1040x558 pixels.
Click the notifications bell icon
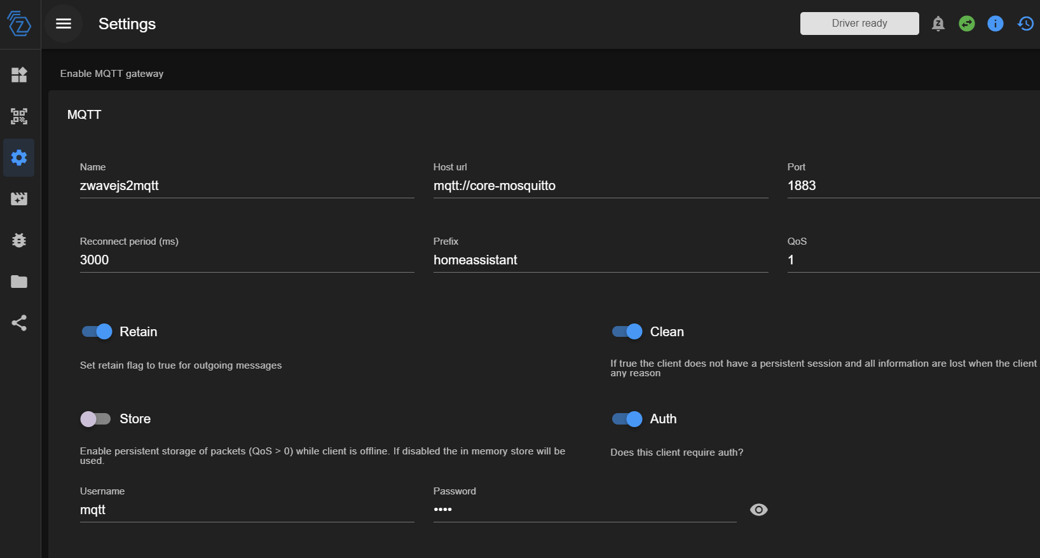[938, 24]
